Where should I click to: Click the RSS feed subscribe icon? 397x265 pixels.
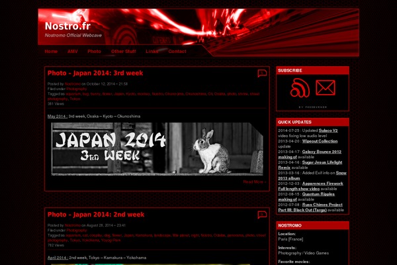point(300,88)
